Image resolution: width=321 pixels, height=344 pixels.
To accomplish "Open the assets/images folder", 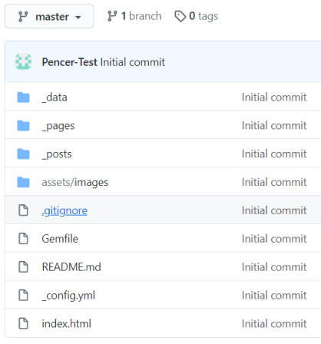I will 74,182.
